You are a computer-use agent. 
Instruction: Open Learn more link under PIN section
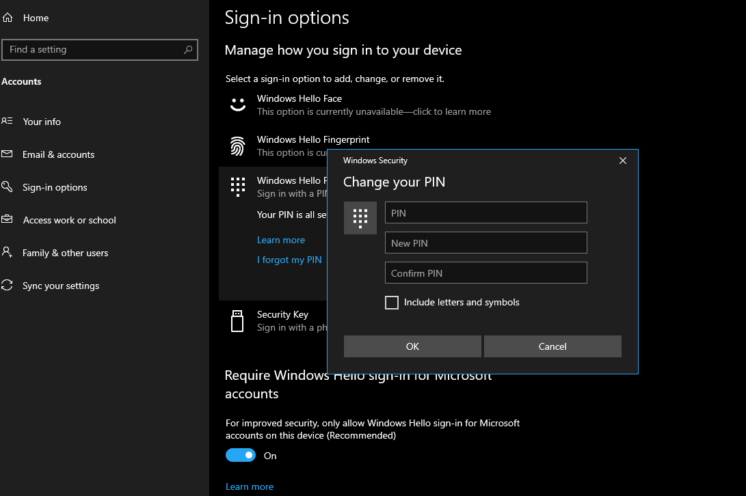coord(281,240)
